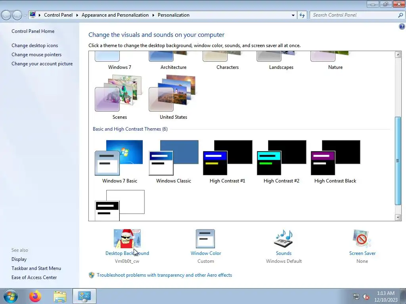Click the theme list scroll down arrow
Screen dimensions: 406x304
(x=398, y=217)
